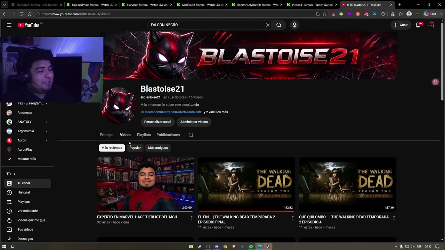Screen dimensions: 445x250
Task: Open the browser extensions puzzle icon
Action: [x=383, y=14]
